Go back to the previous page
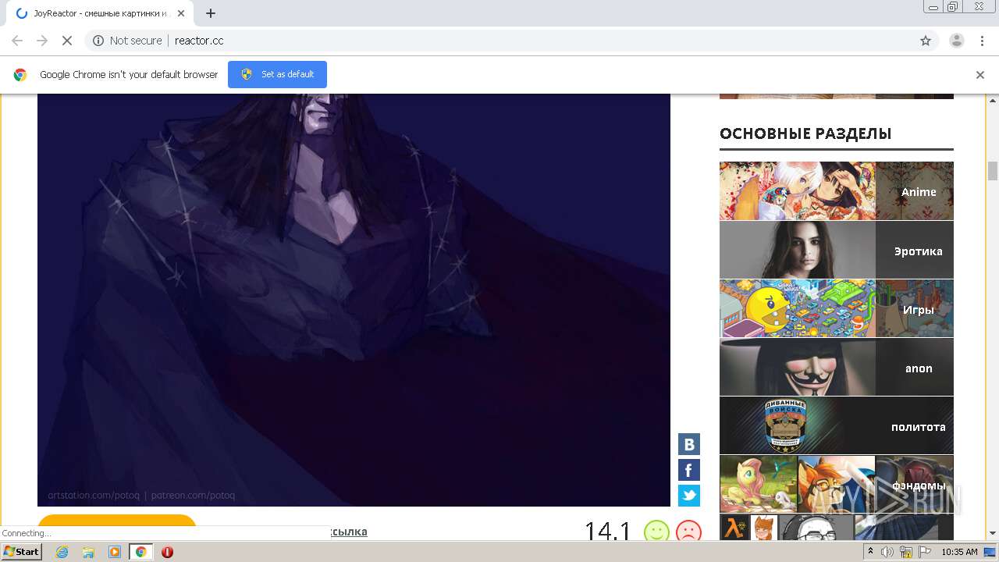The height and width of the screenshot is (562, 999). pyautogui.click(x=17, y=41)
